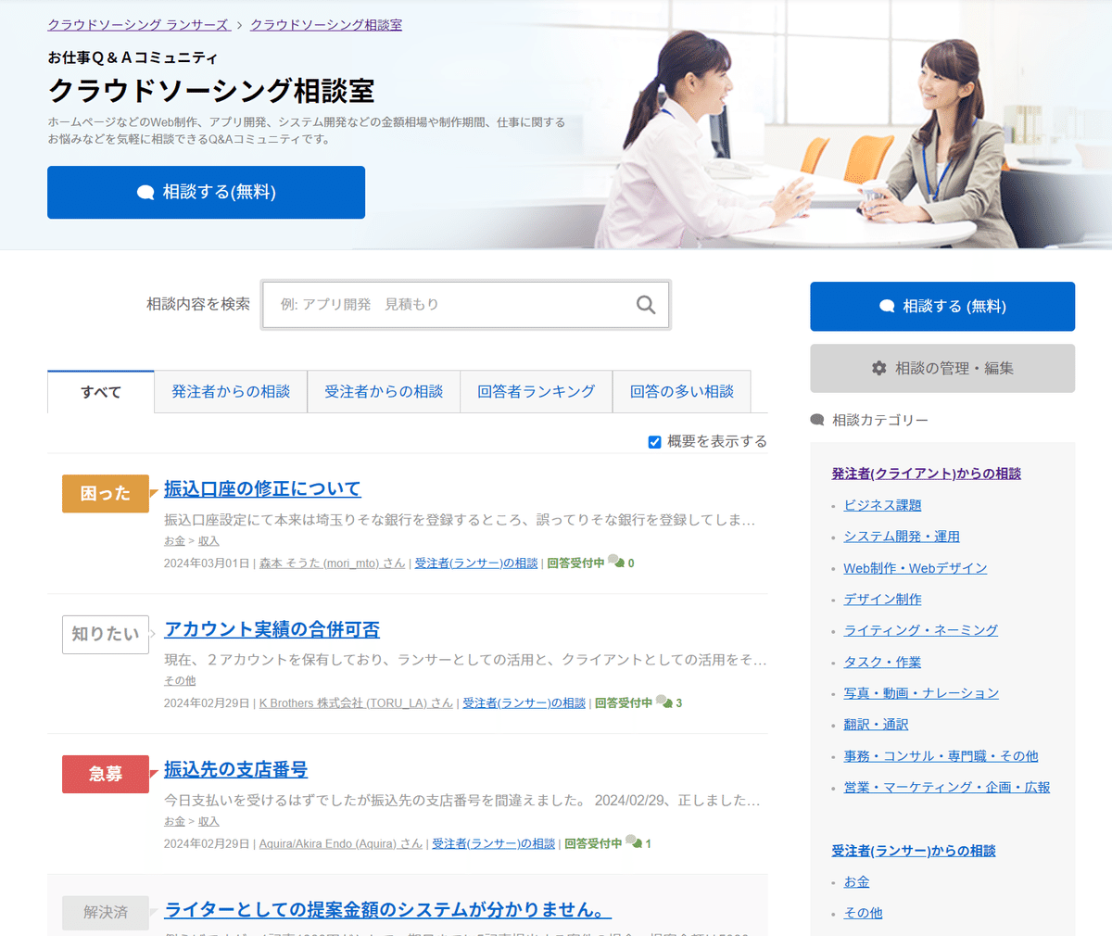Switch to 受注者からの相談 tab
1112x936 pixels.
(384, 392)
